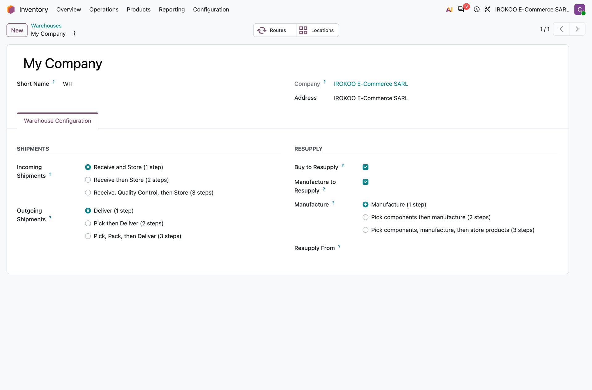Viewport: 592px width, 390px height.
Task: Click the New button
Action: click(x=17, y=30)
